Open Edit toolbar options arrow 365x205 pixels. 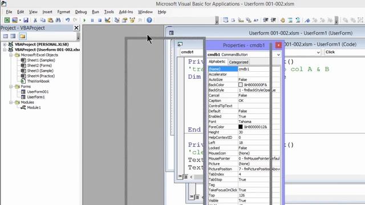pyautogui.click(x=336, y=20)
